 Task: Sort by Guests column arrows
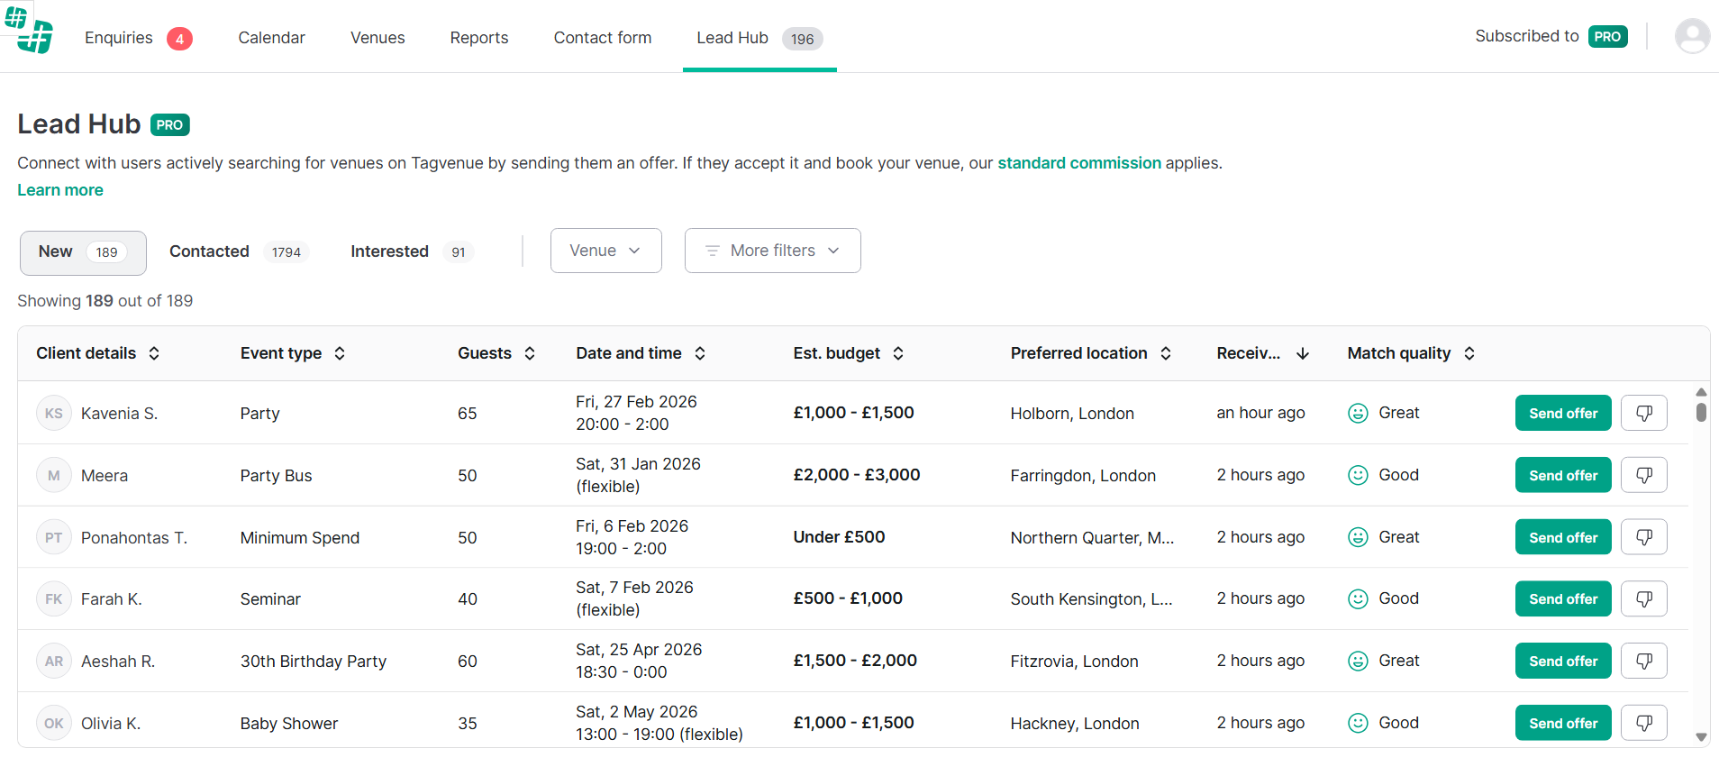(x=530, y=353)
